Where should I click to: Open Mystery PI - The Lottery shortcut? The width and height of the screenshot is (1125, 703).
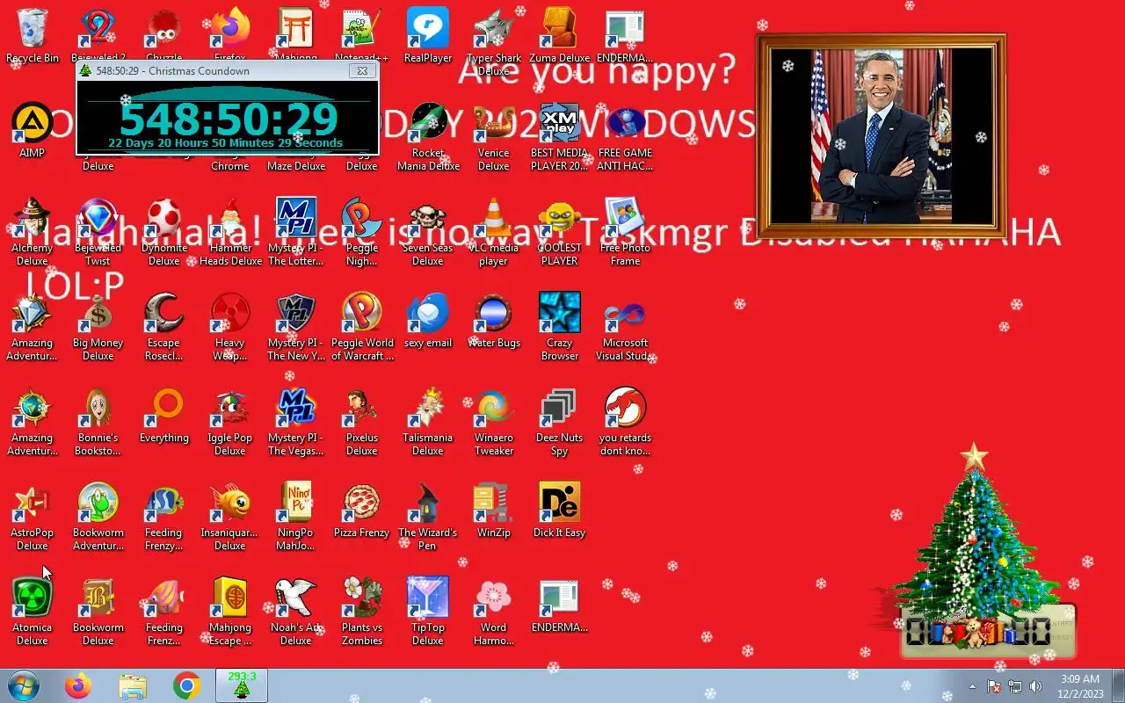pos(296,231)
